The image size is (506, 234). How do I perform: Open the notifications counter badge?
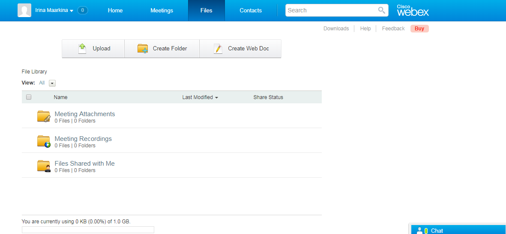point(83,10)
